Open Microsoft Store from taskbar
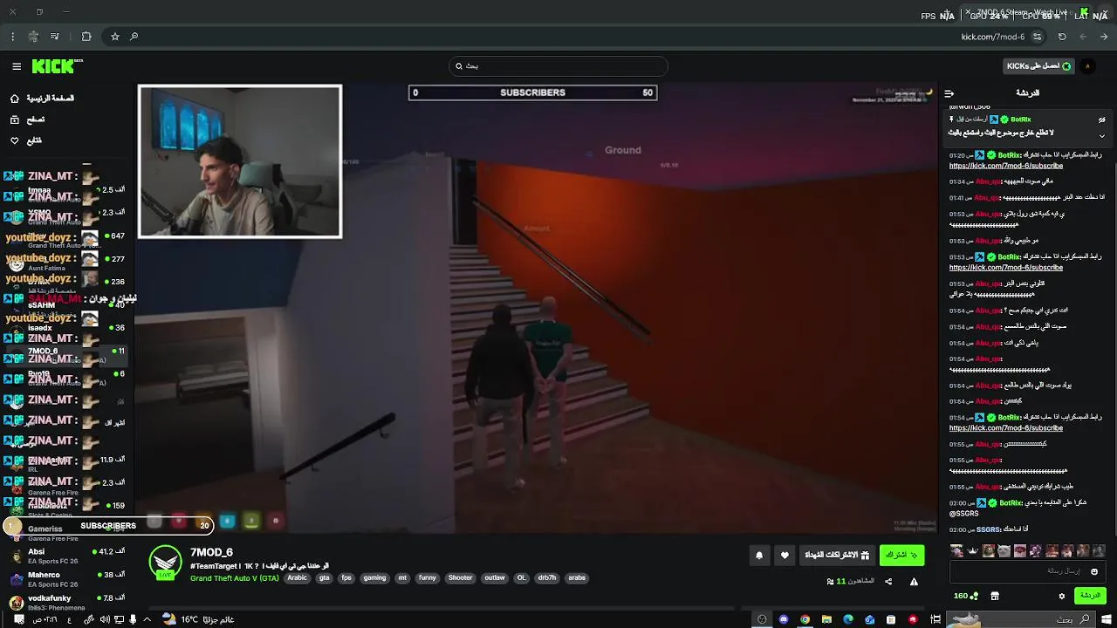This screenshot has width=1117, height=628. coord(891,619)
